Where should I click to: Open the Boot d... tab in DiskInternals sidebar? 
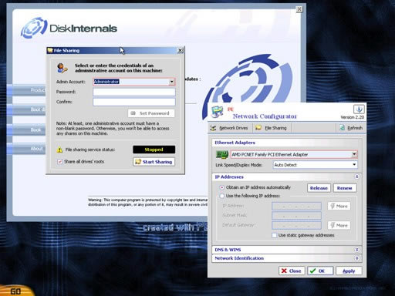click(26, 109)
